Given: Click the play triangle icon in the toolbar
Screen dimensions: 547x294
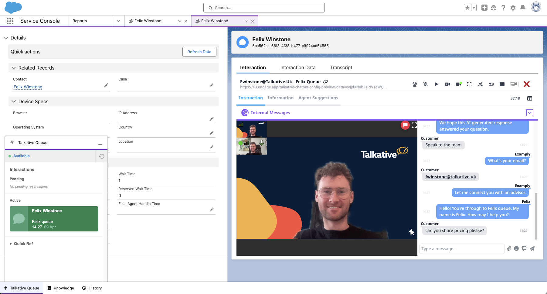Looking at the screenshot, I should click(x=436, y=84).
